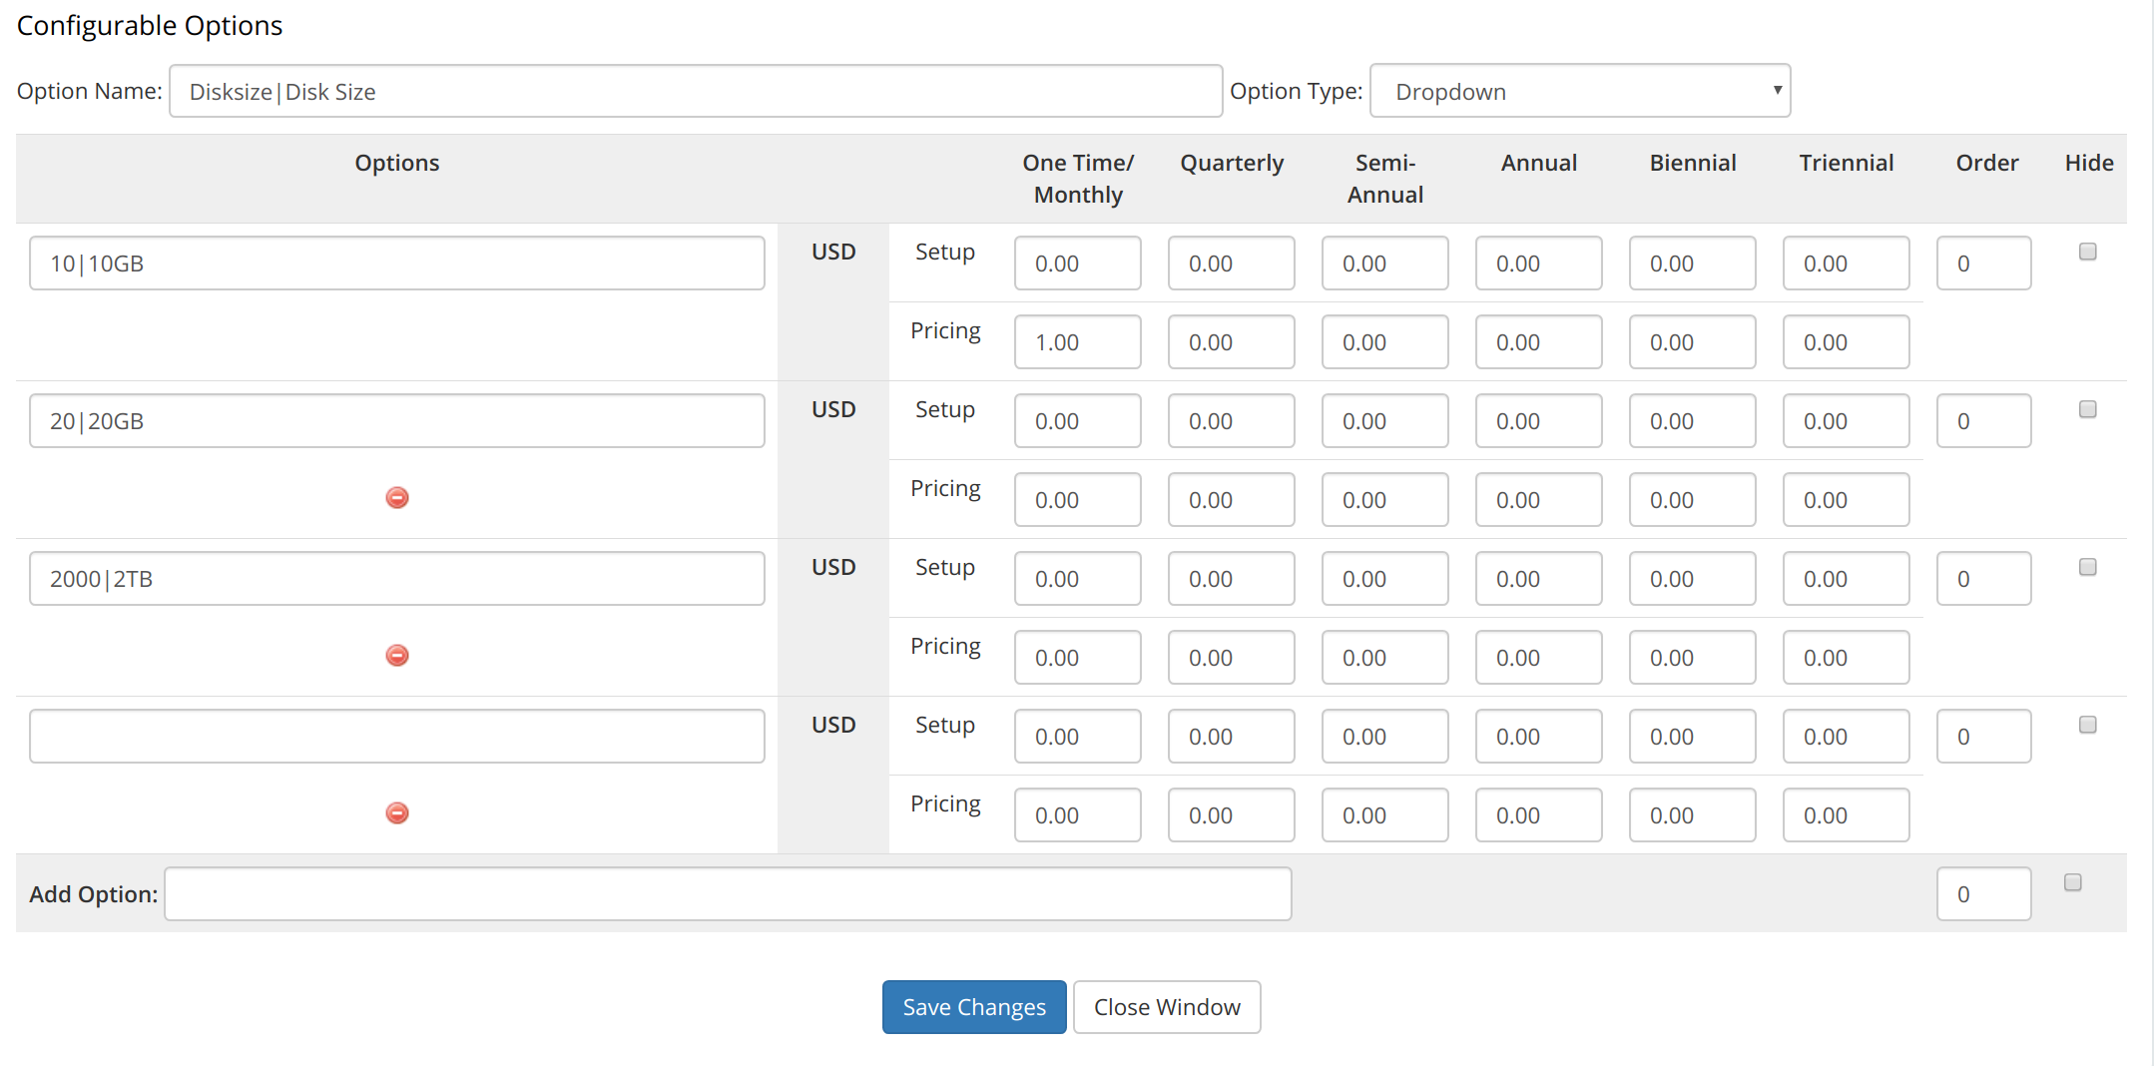The width and height of the screenshot is (2154, 1066).
Task: Click the delete icon on the empty option row
Action: pyautogui.click(x=396, y=812)
